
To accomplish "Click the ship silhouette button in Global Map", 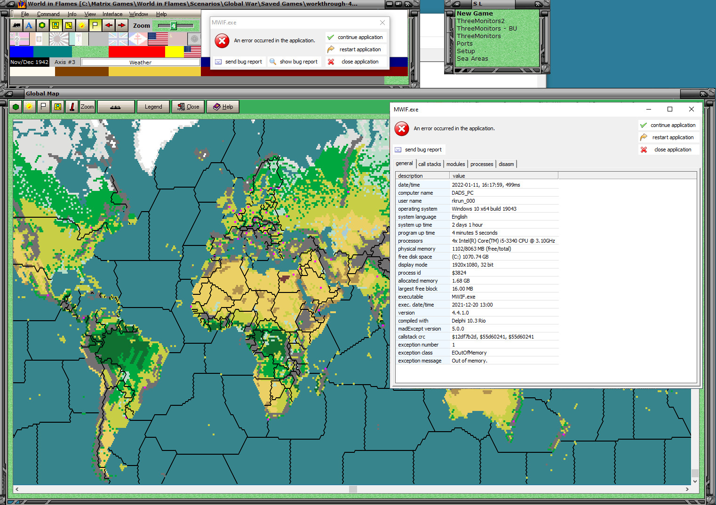I will (116, 107).
